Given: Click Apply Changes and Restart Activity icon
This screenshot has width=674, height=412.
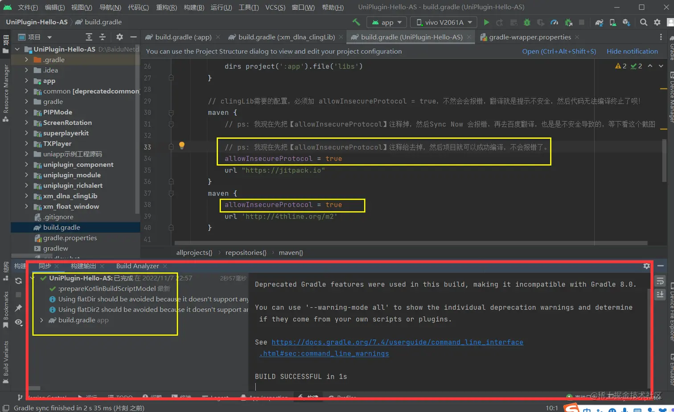Looking at the screenshot, I should 500,22.
